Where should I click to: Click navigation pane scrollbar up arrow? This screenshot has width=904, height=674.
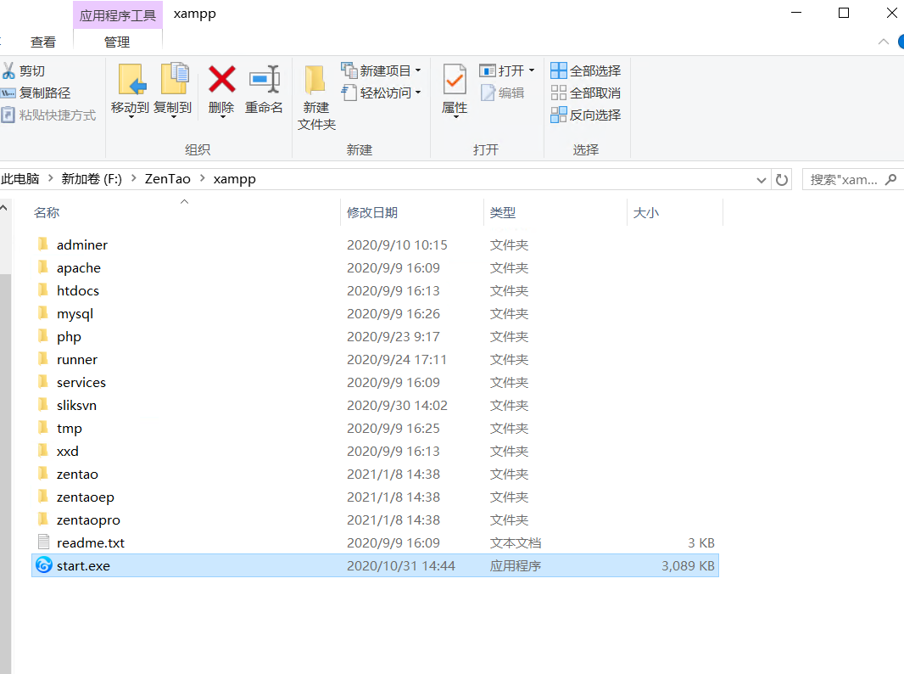tap(4, 208)
